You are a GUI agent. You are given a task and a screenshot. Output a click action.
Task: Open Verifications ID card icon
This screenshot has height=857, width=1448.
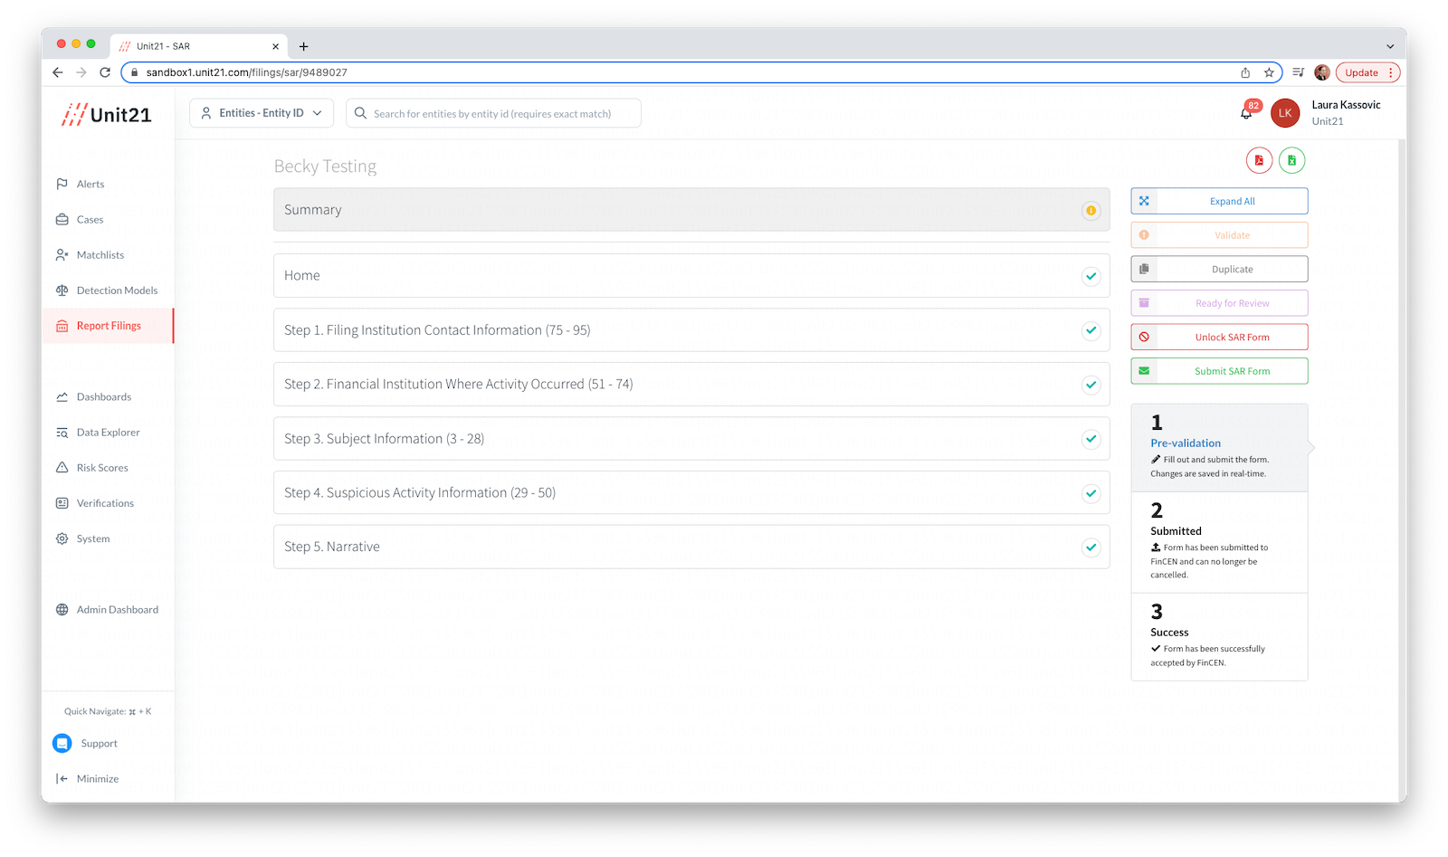(62, 503)
